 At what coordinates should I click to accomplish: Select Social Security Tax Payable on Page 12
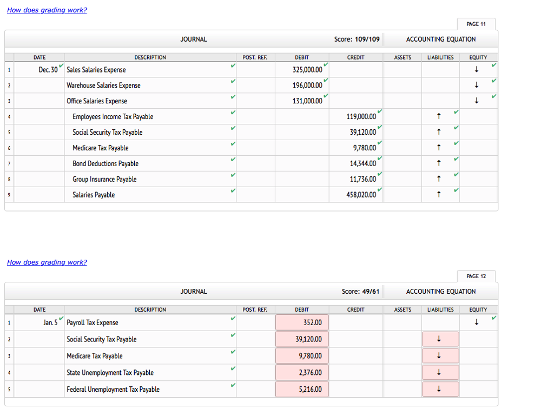point(101,339)
